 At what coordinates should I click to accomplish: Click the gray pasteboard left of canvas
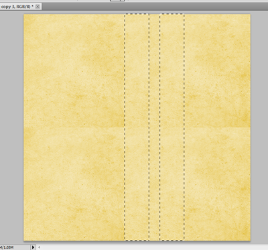coord(11,127)
